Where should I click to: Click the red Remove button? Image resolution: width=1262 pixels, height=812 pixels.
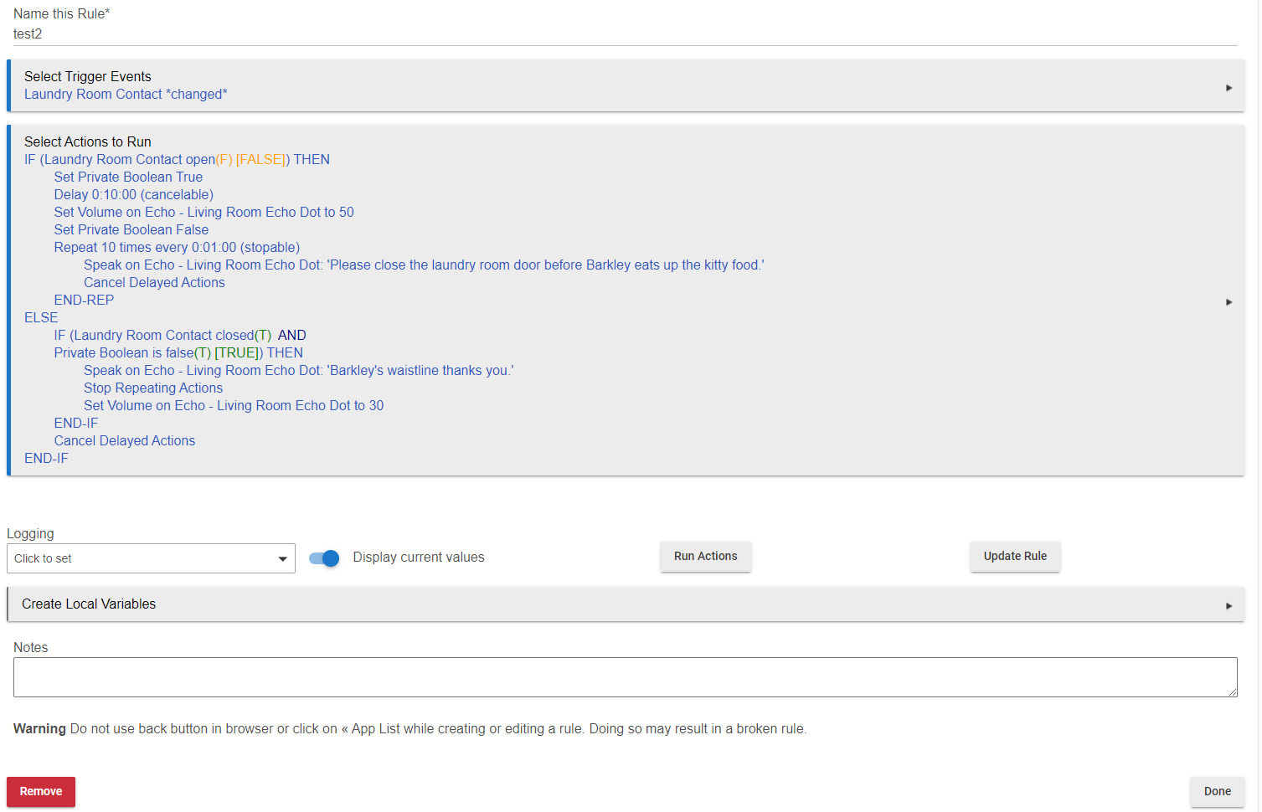click(41, 792)
